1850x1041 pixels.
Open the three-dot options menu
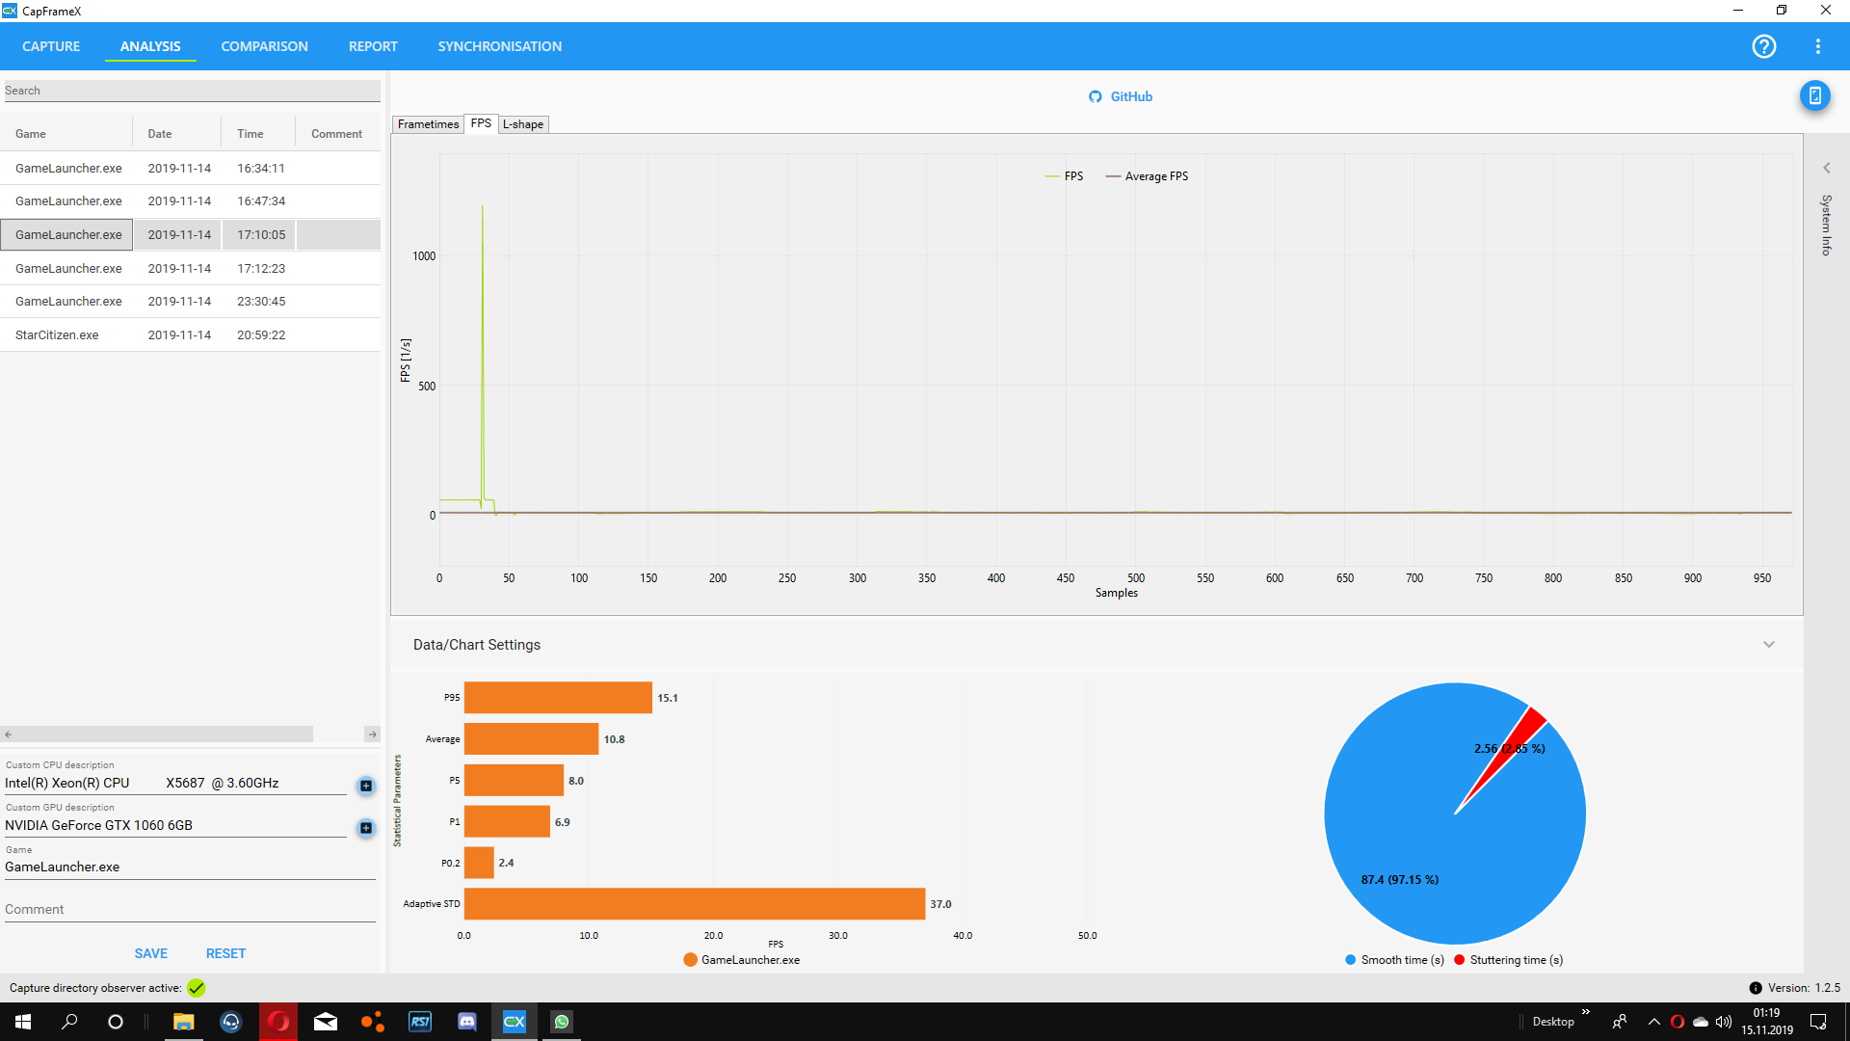(x=1819, y=46)
